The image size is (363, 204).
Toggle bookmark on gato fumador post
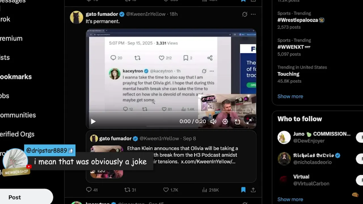(243, 190)
